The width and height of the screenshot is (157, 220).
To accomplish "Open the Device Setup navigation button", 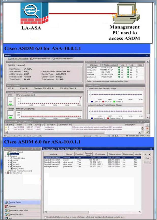I will click(22, 202).
